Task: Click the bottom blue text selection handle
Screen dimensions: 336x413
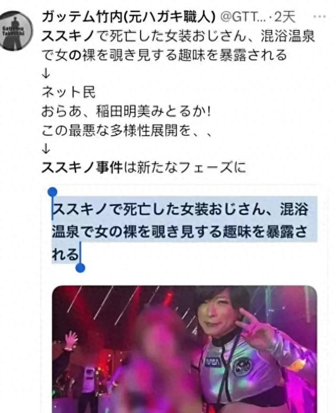Action: point(80,268)
